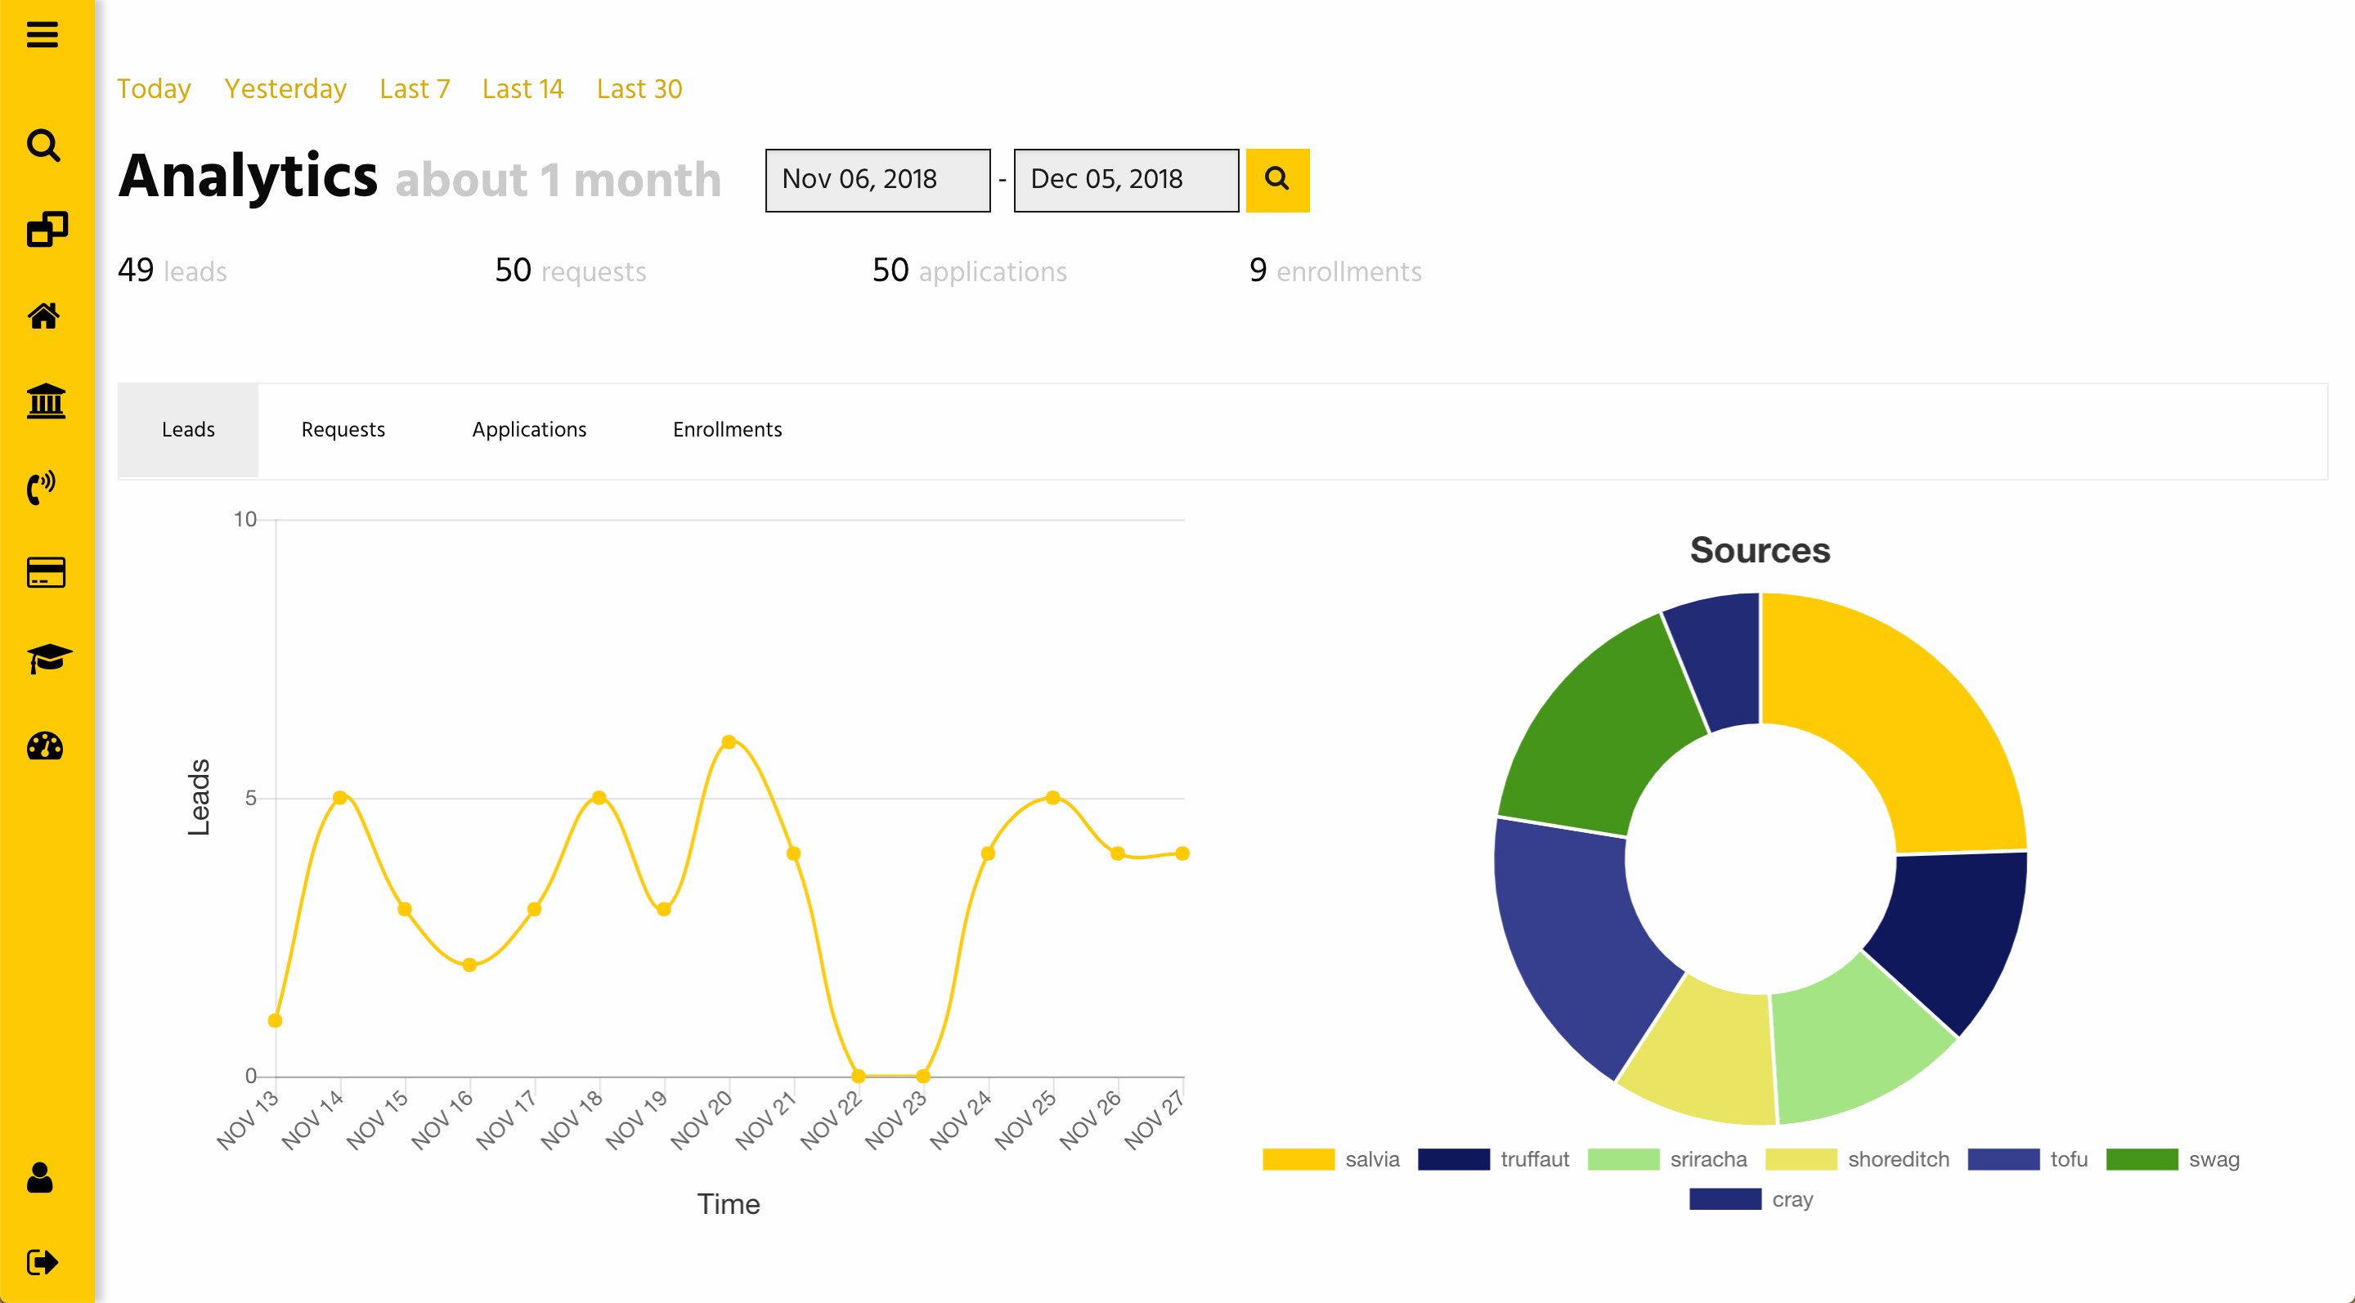Click the sidebar search magnifier icon
This screenshot has height=1303, width=2355.
click(43, 146)
